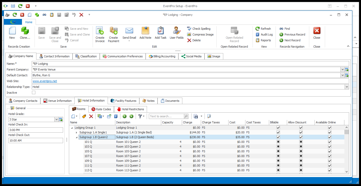The height and width of the screenshot is (186, 361).
Task: Click the Clone record ribbon icon
Action: point(25,31)
